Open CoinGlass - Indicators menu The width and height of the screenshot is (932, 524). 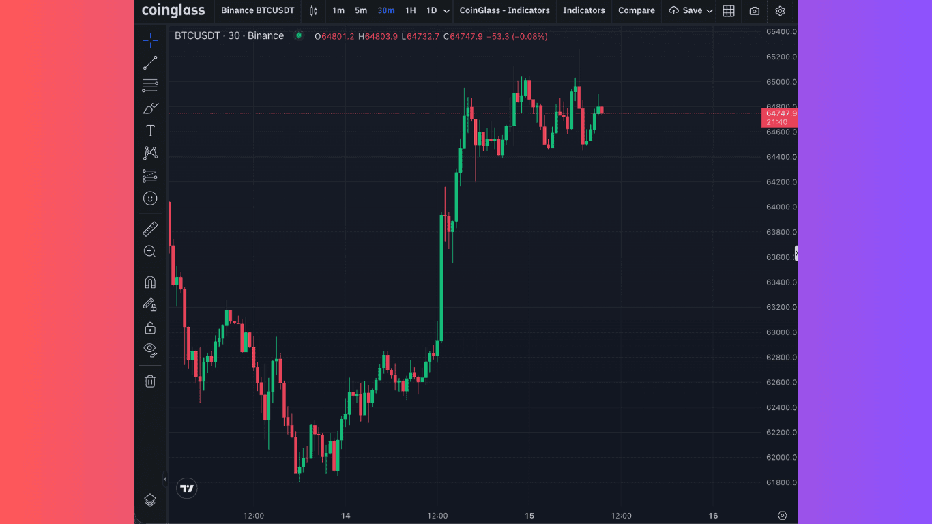pyautogui.click(x=504, y=10)
